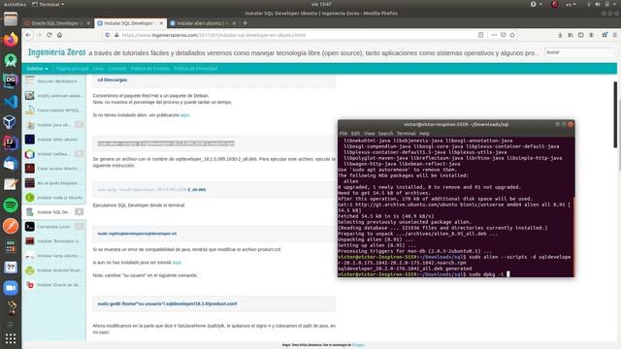This screenshot has width=621, height=349.
Task: Open sidebar post Comandos Linux
Action: click(54, 227)
